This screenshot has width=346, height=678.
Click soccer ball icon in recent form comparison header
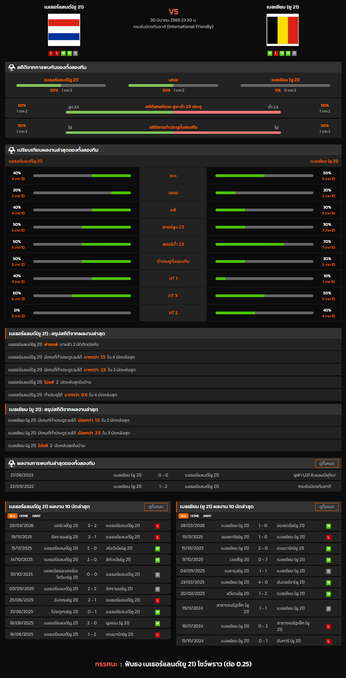(x=12, y=150)
